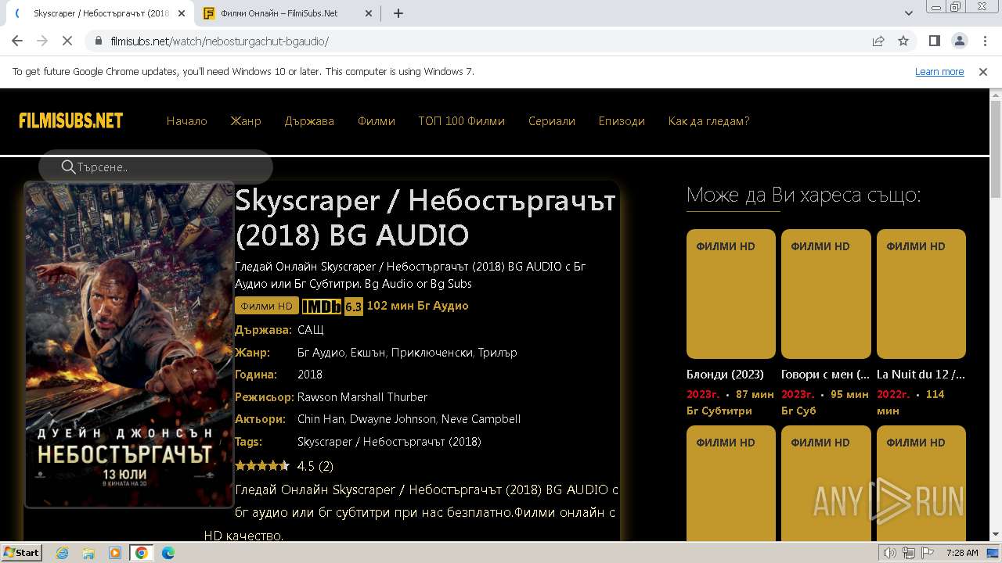Click the Skyscraper / Небостъргачът (2018) tag

pyautogui.click(x=389, y=442)
